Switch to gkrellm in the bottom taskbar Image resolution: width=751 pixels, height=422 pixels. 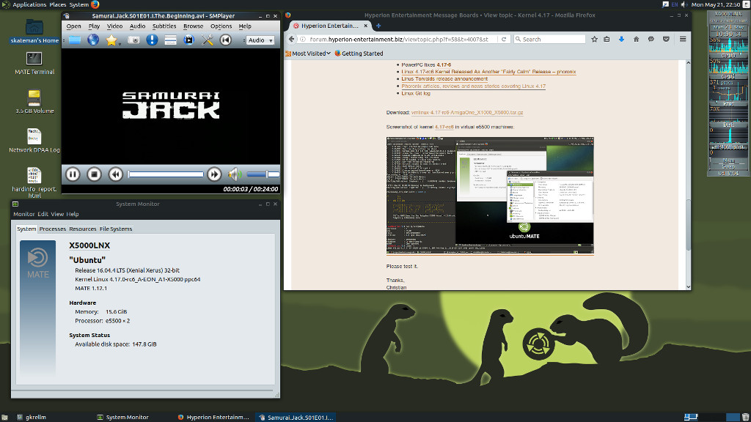32,417
